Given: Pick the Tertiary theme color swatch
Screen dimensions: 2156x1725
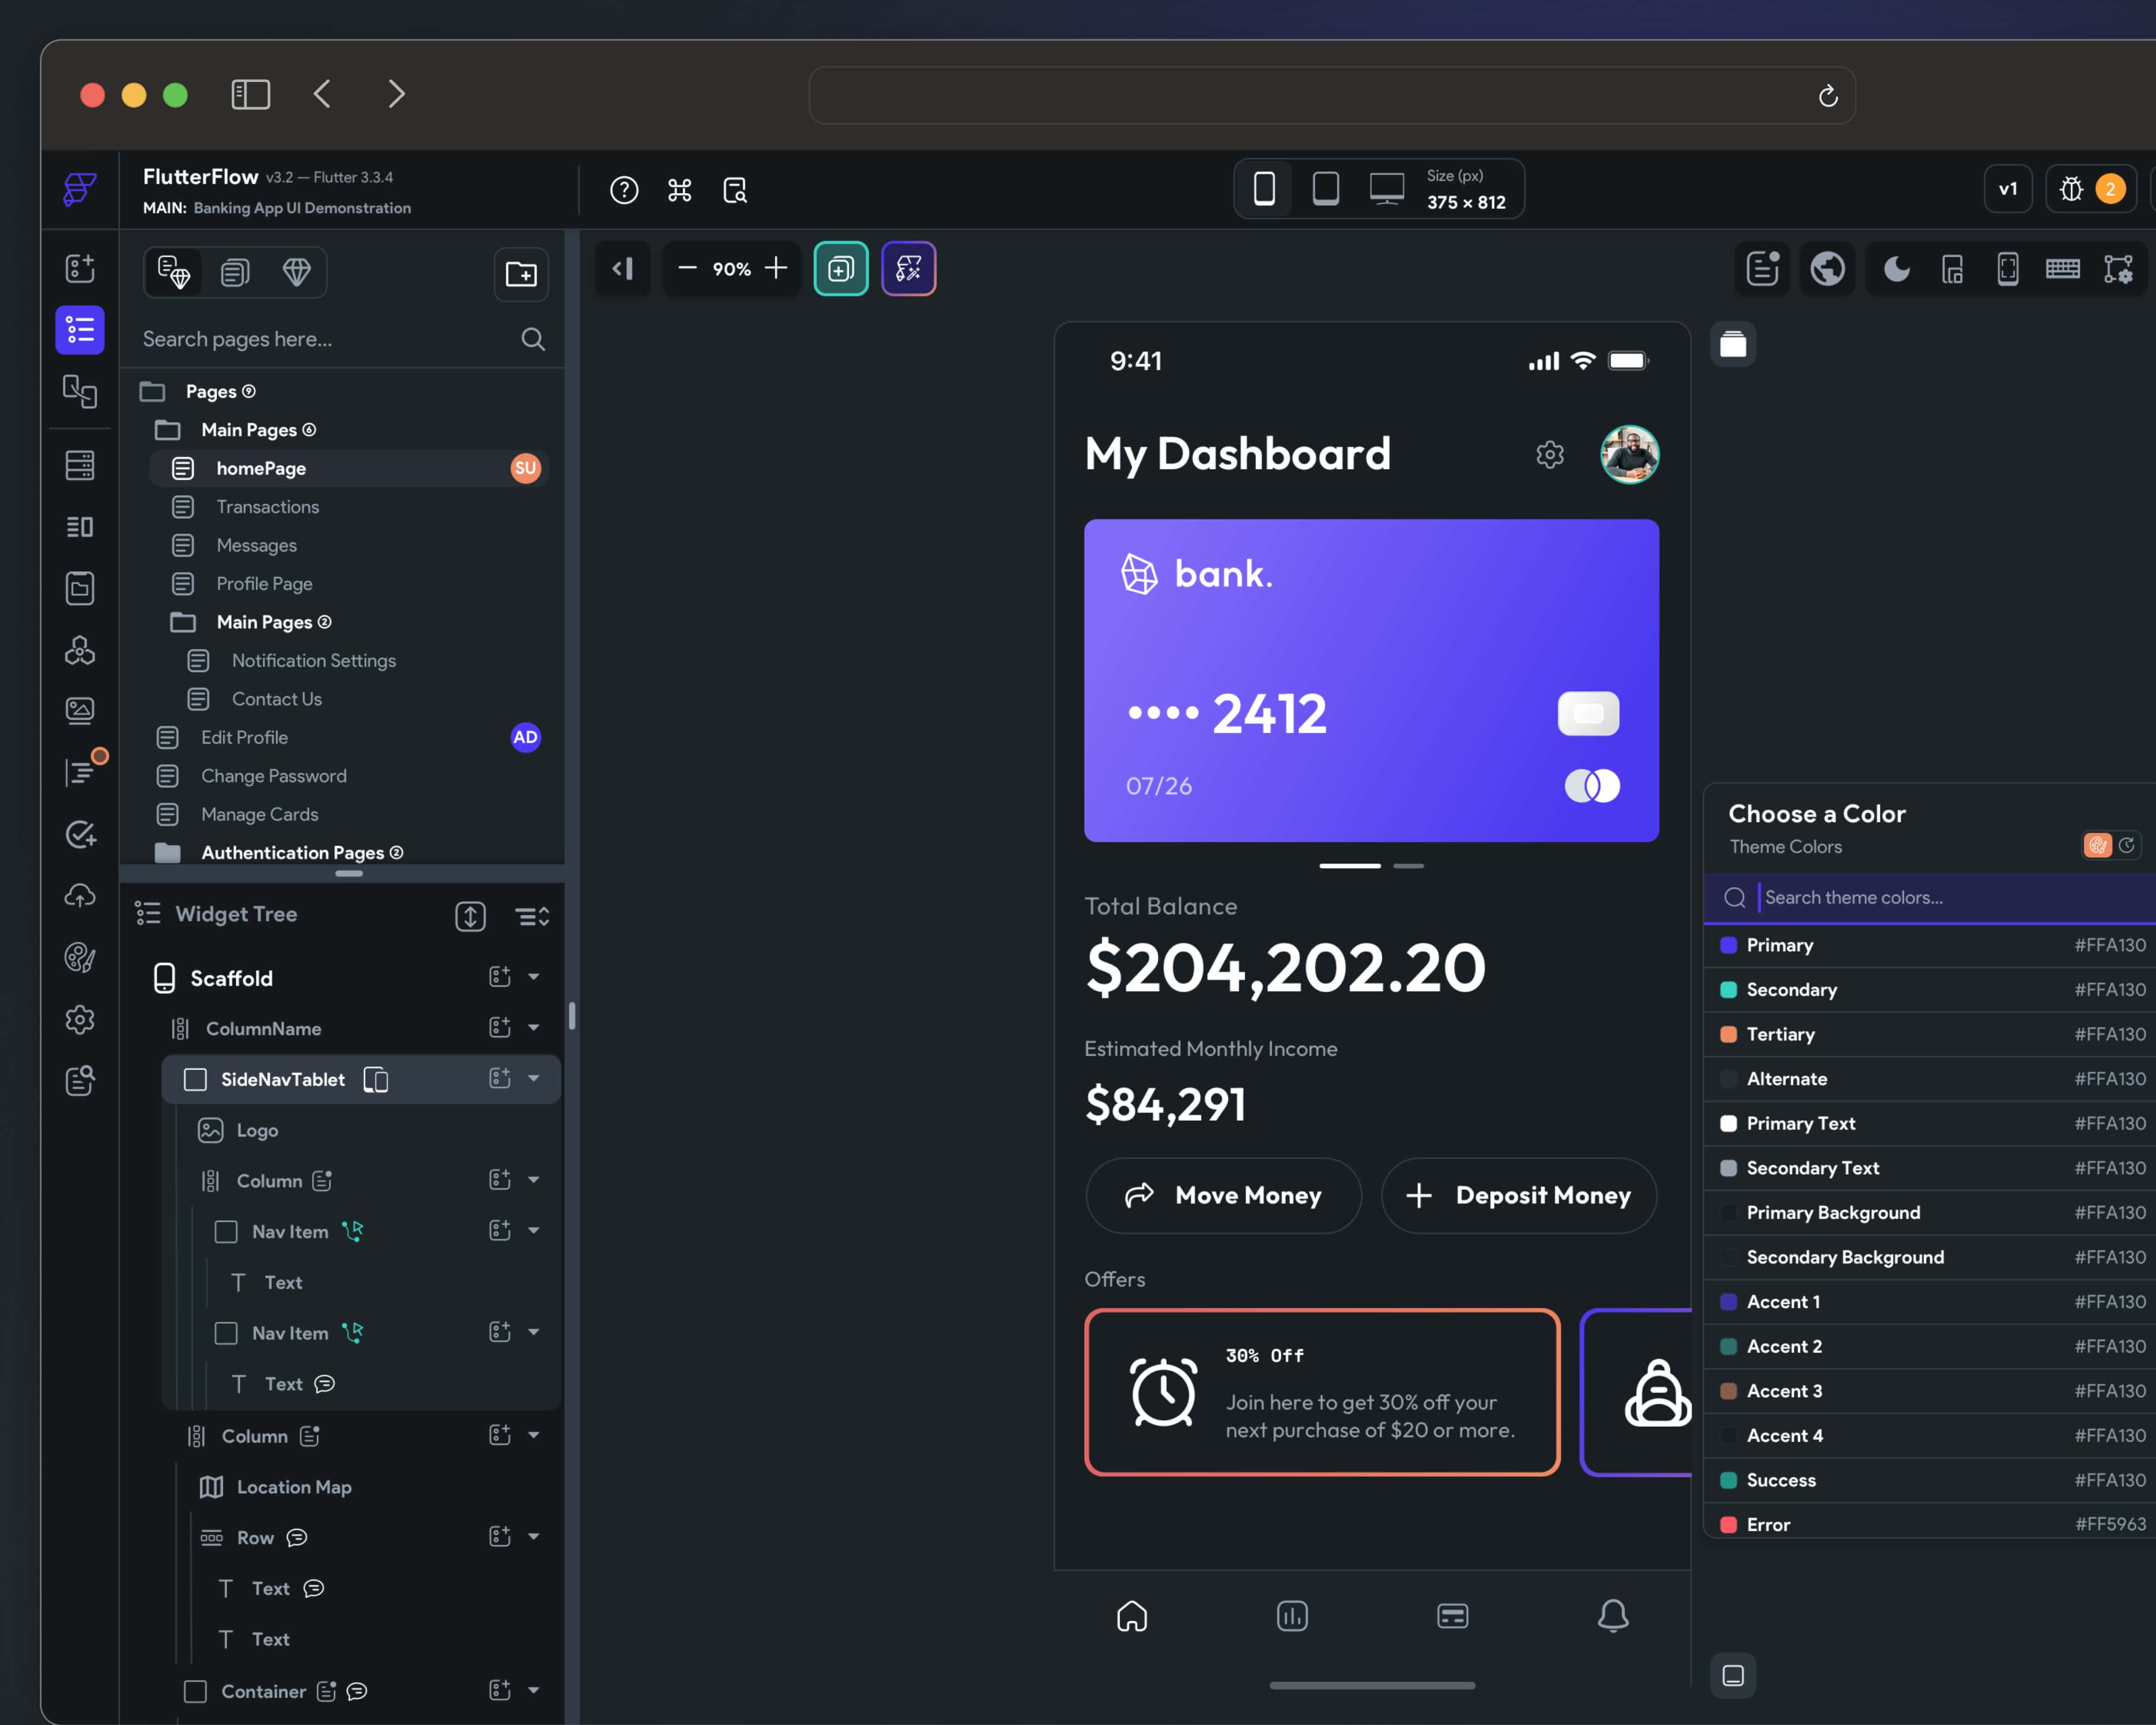Looking at the screenshot, I should tap(1728, 1034).
